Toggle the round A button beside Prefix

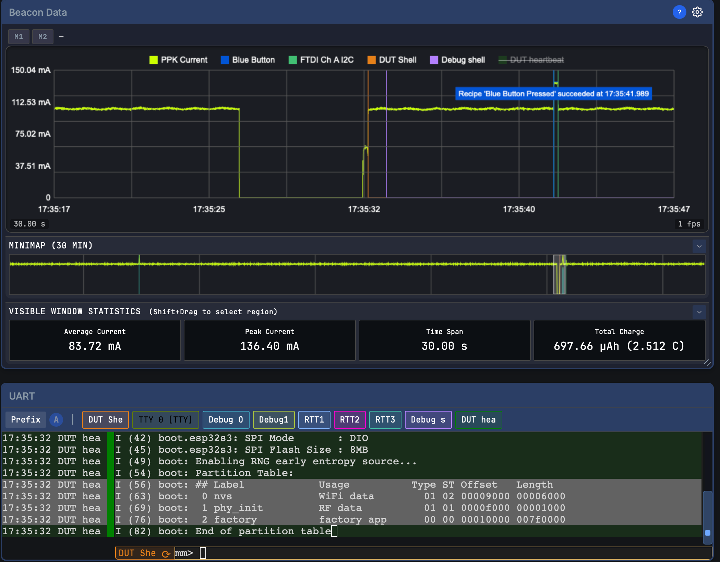pos(56,419)
